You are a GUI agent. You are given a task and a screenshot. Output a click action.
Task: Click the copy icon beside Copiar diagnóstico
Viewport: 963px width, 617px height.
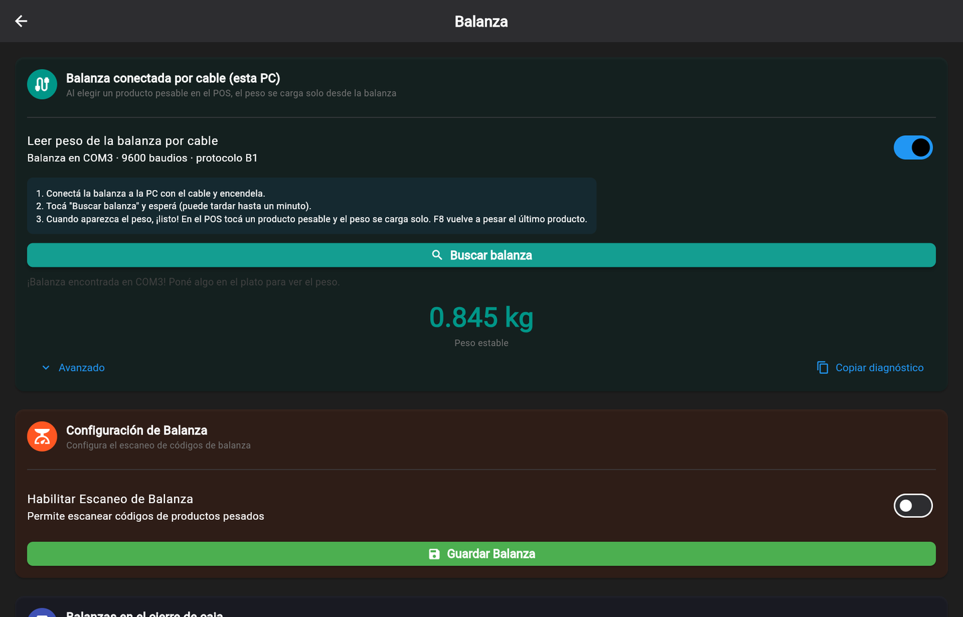pyautogui.click(x=823, y=367)
